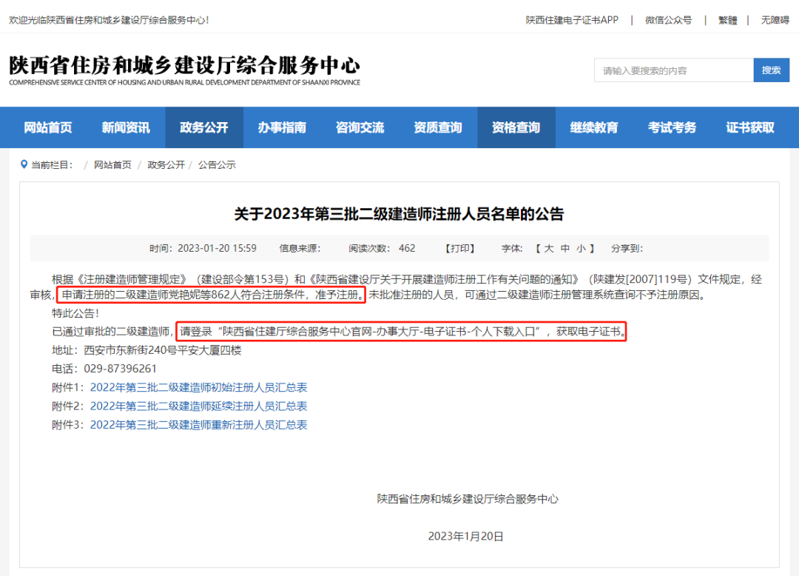Select 证书获取 in the navigation bar
The image size is (799, 576).
pyautogui.click(x=750, y=127)
